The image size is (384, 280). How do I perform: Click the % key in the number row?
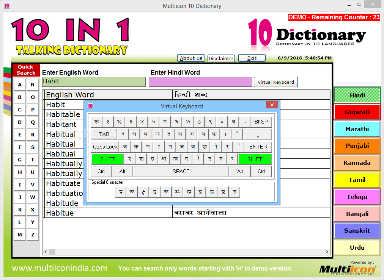[x=119, y=122]
